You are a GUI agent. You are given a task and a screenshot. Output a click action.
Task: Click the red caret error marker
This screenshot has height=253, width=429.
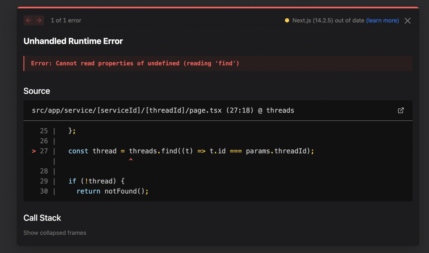[131, 160]
